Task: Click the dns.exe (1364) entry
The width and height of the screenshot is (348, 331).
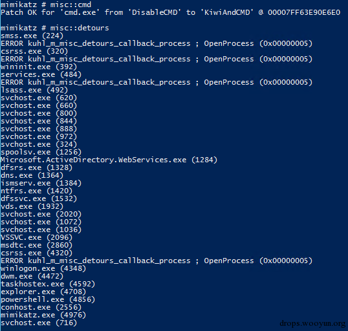Action: click(32, 175)
